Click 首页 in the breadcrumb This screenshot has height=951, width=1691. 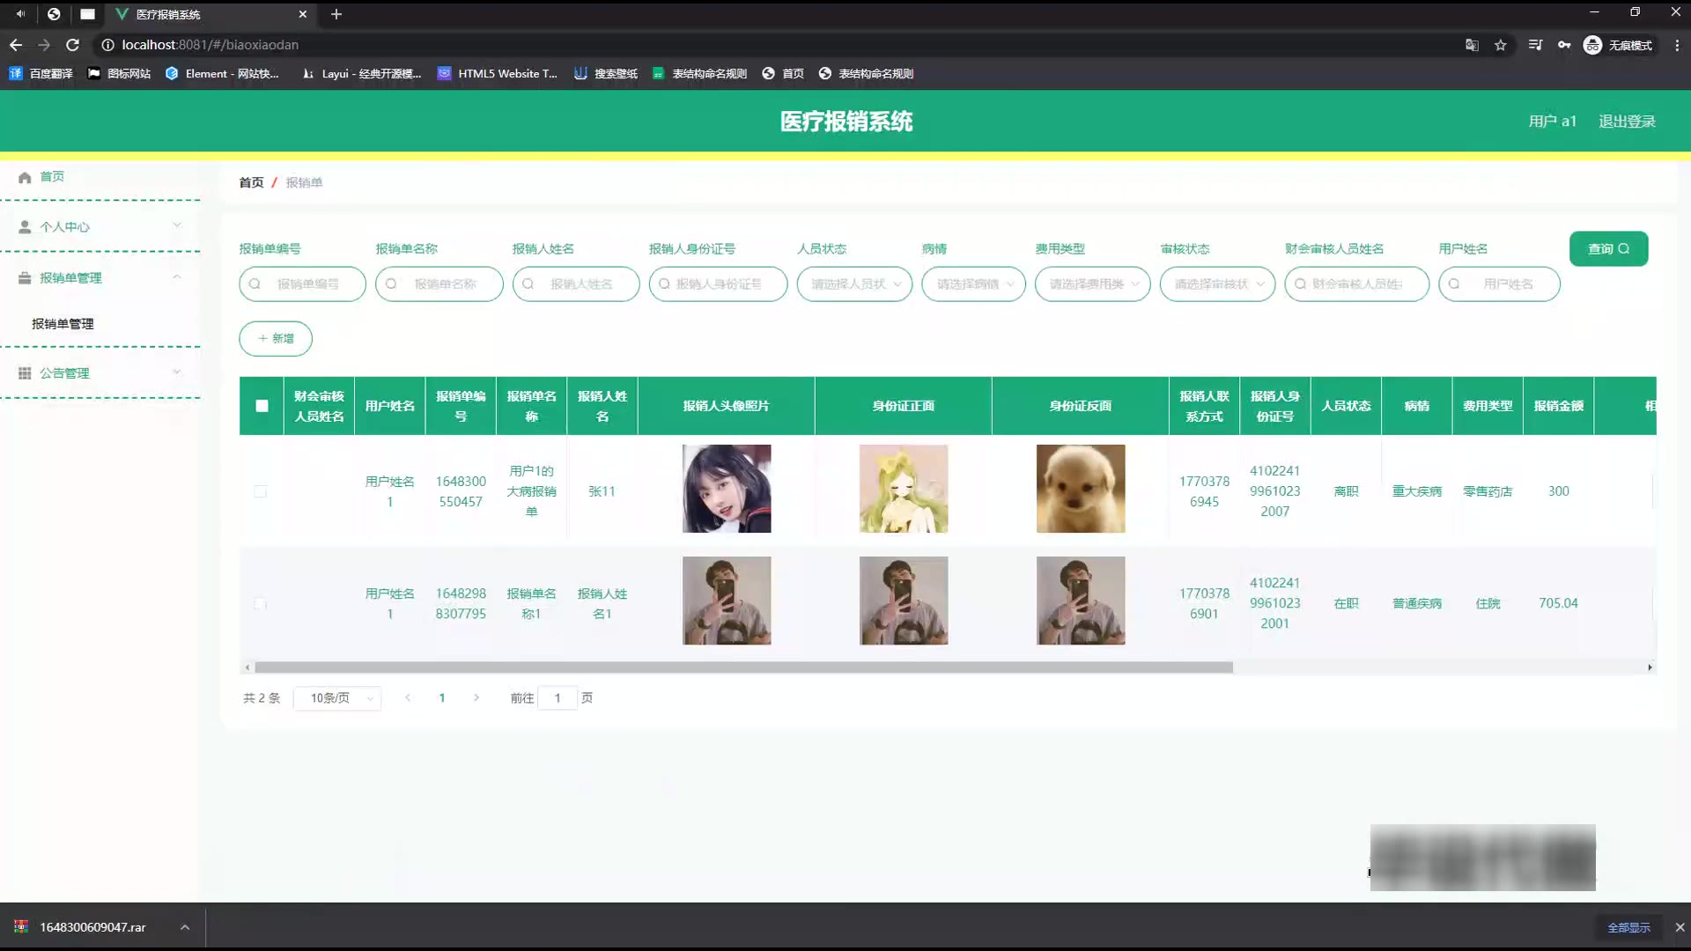coord(251,182)
